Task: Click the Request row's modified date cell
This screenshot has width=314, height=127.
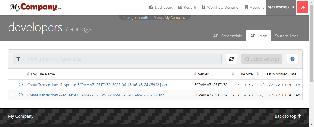Action: 278,95
